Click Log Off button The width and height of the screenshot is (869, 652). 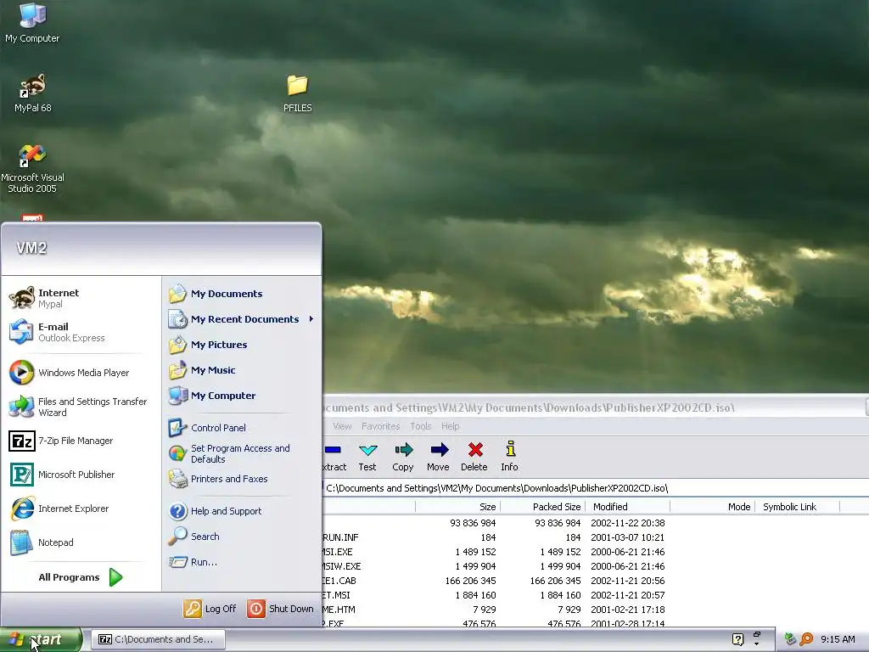pyautogui.click(x=210, y=609)
